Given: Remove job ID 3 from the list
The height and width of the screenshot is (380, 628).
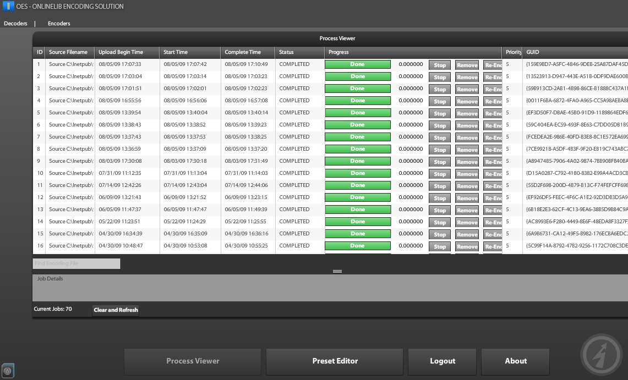Looking at the screenshot, I should coord(467,89).
